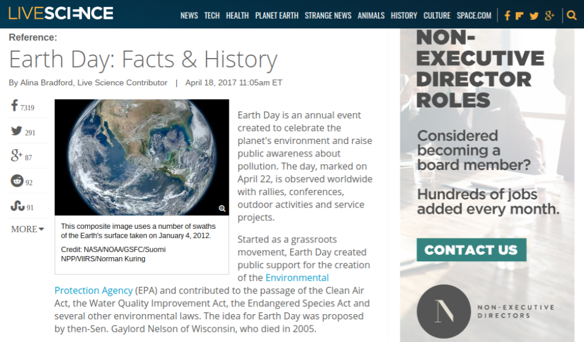Open the Earth composite image thumbnail
Viewport: 584px width, 342px height.
[141, 157]
